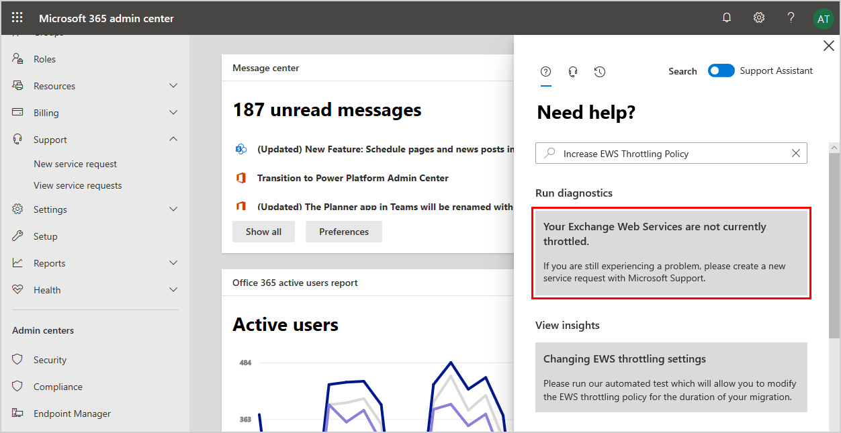Open the history clock icon in help pane
This screenshot has height=433, width=841.
coord(600,72)
